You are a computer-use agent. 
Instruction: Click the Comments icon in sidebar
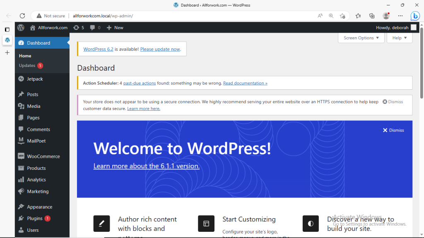[x=21, y=129]
